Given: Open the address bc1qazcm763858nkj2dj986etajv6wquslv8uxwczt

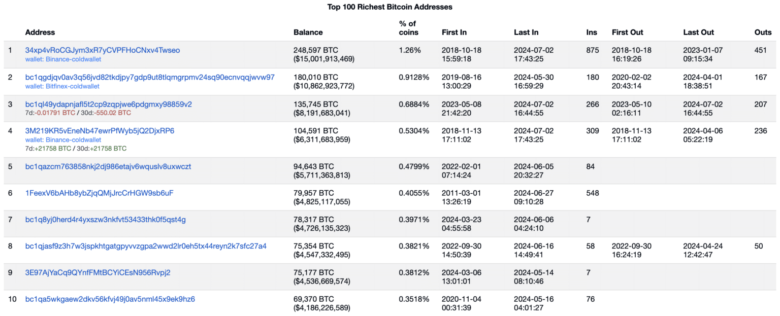Looking at the screenshot, I should 108,166.
